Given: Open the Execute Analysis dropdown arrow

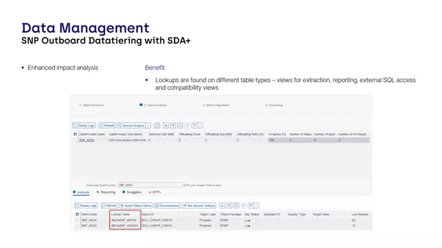Looking at the screenshot, I should point(148,125).
